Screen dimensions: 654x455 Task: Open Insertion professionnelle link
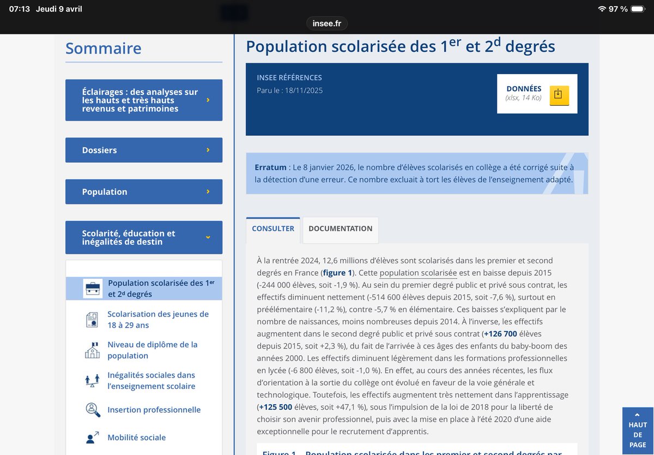point(154,410)
